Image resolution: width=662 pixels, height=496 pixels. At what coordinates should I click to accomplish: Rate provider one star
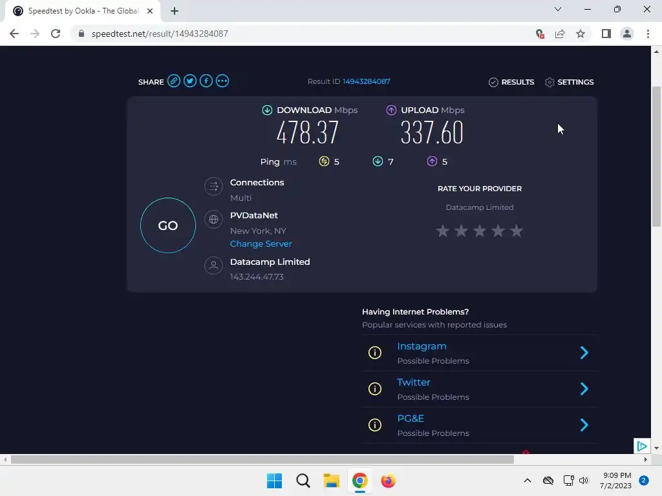pyautogui.click(x=442, y=231)
